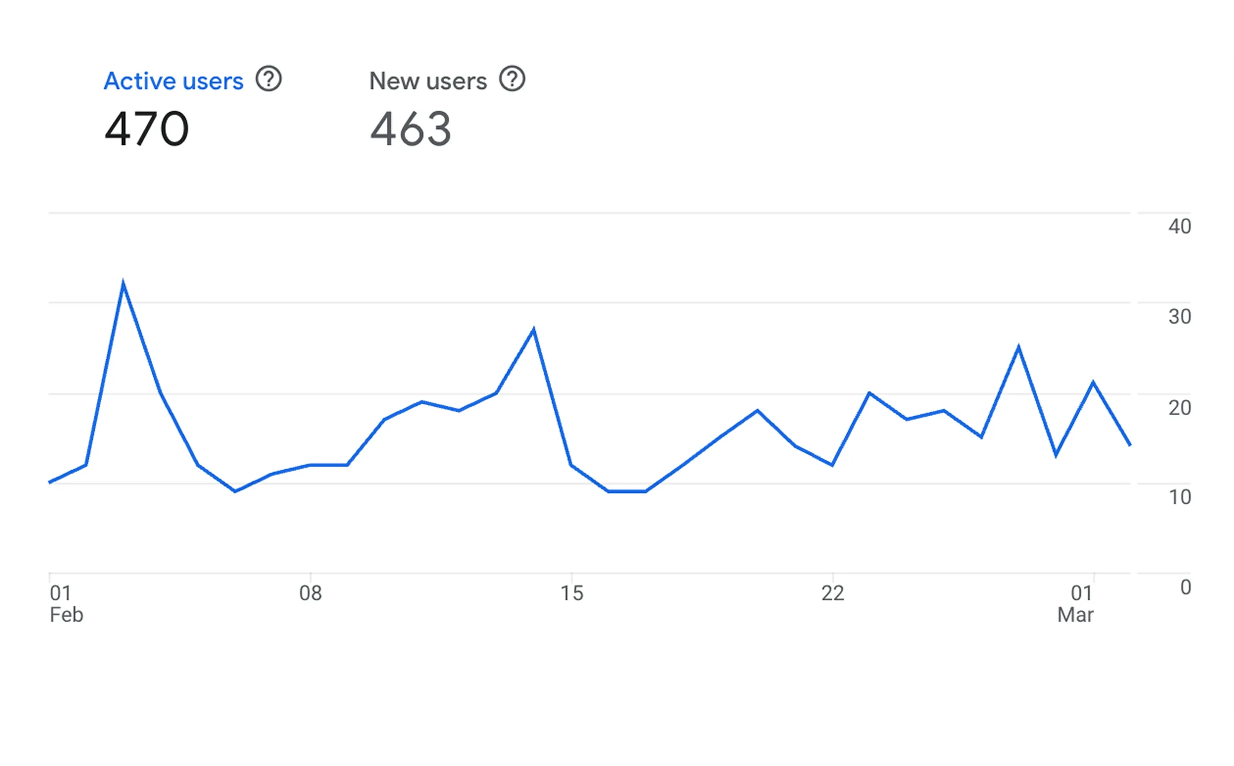Viewport: 1234px width, 766px height.
Task: Click the Active users count 470
Action: [147, 130]
